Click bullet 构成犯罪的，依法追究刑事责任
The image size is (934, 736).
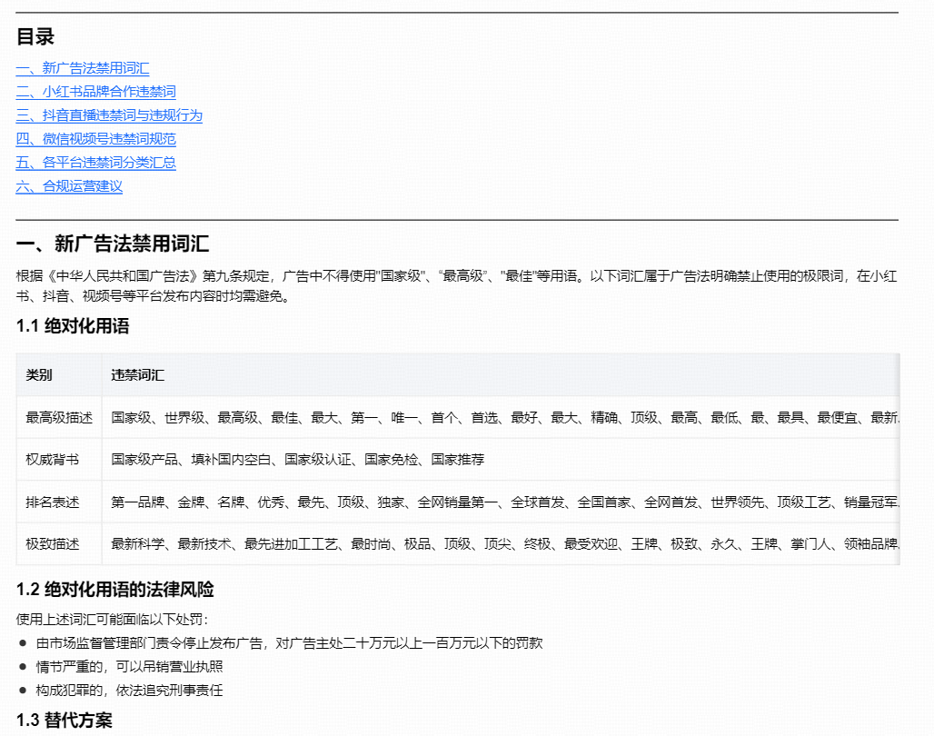click(x=129, y=690)
